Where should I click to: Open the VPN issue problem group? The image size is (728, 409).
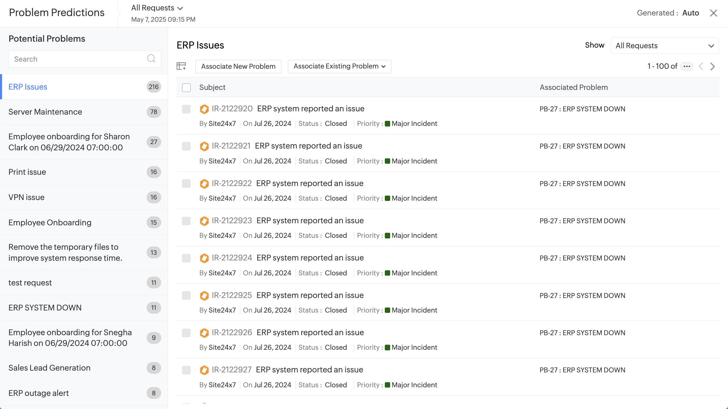pyautogui.click(x=26, y=197)
